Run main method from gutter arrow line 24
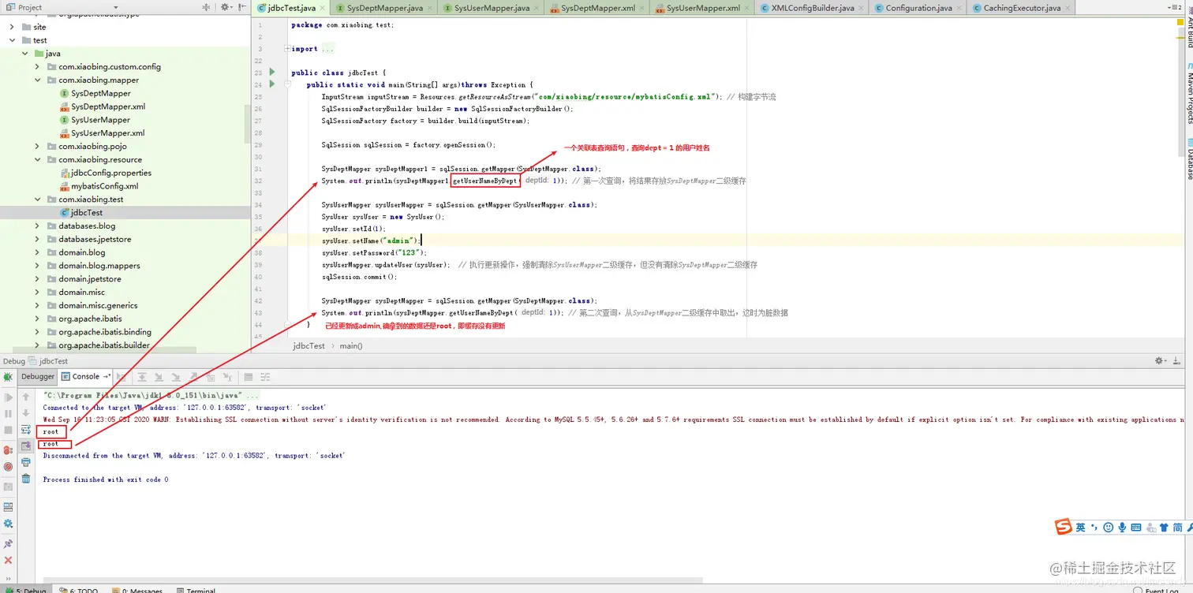Viewport: 1193px width, 593px height. [272, 84]
